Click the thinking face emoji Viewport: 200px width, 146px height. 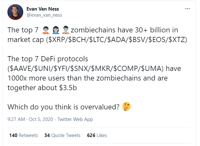[x=126, y=107]
